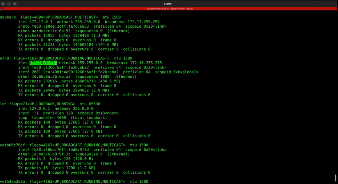Click the veth4aa2e3a interface name

click(x=13, y=181)
